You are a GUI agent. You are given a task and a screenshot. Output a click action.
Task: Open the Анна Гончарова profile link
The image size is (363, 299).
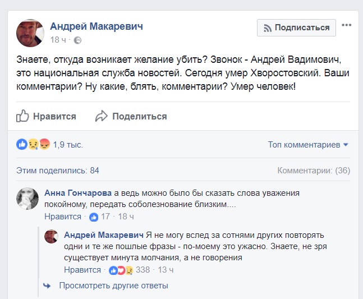point(77,192)
